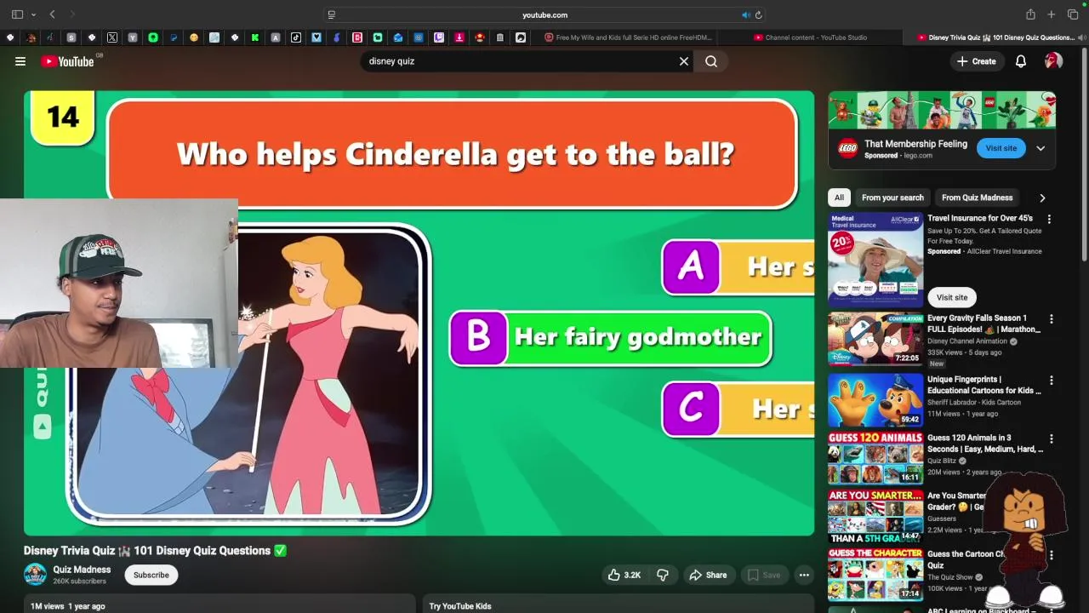Open the Twitch pinned tab
The width and height of the screenshot is (1089, 613).
pyautogui.click(x=439, y=37)
